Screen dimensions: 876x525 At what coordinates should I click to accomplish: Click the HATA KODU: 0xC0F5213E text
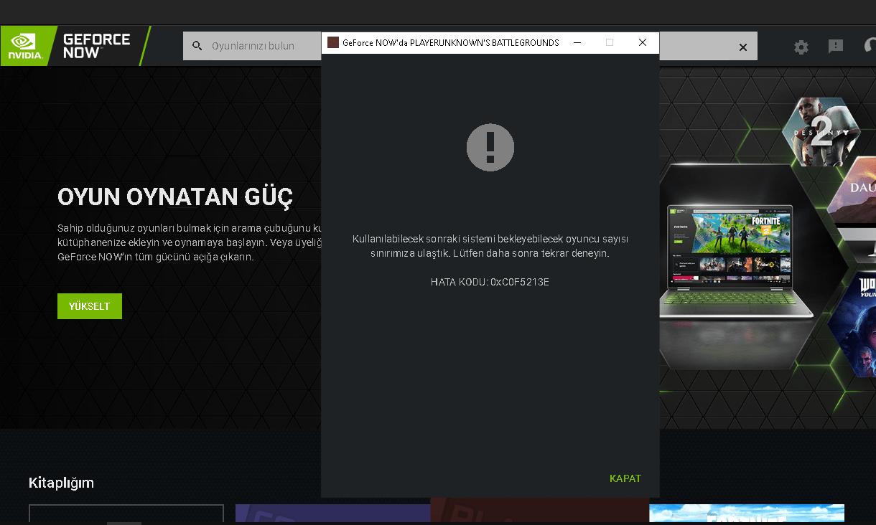tap(490, 282)
